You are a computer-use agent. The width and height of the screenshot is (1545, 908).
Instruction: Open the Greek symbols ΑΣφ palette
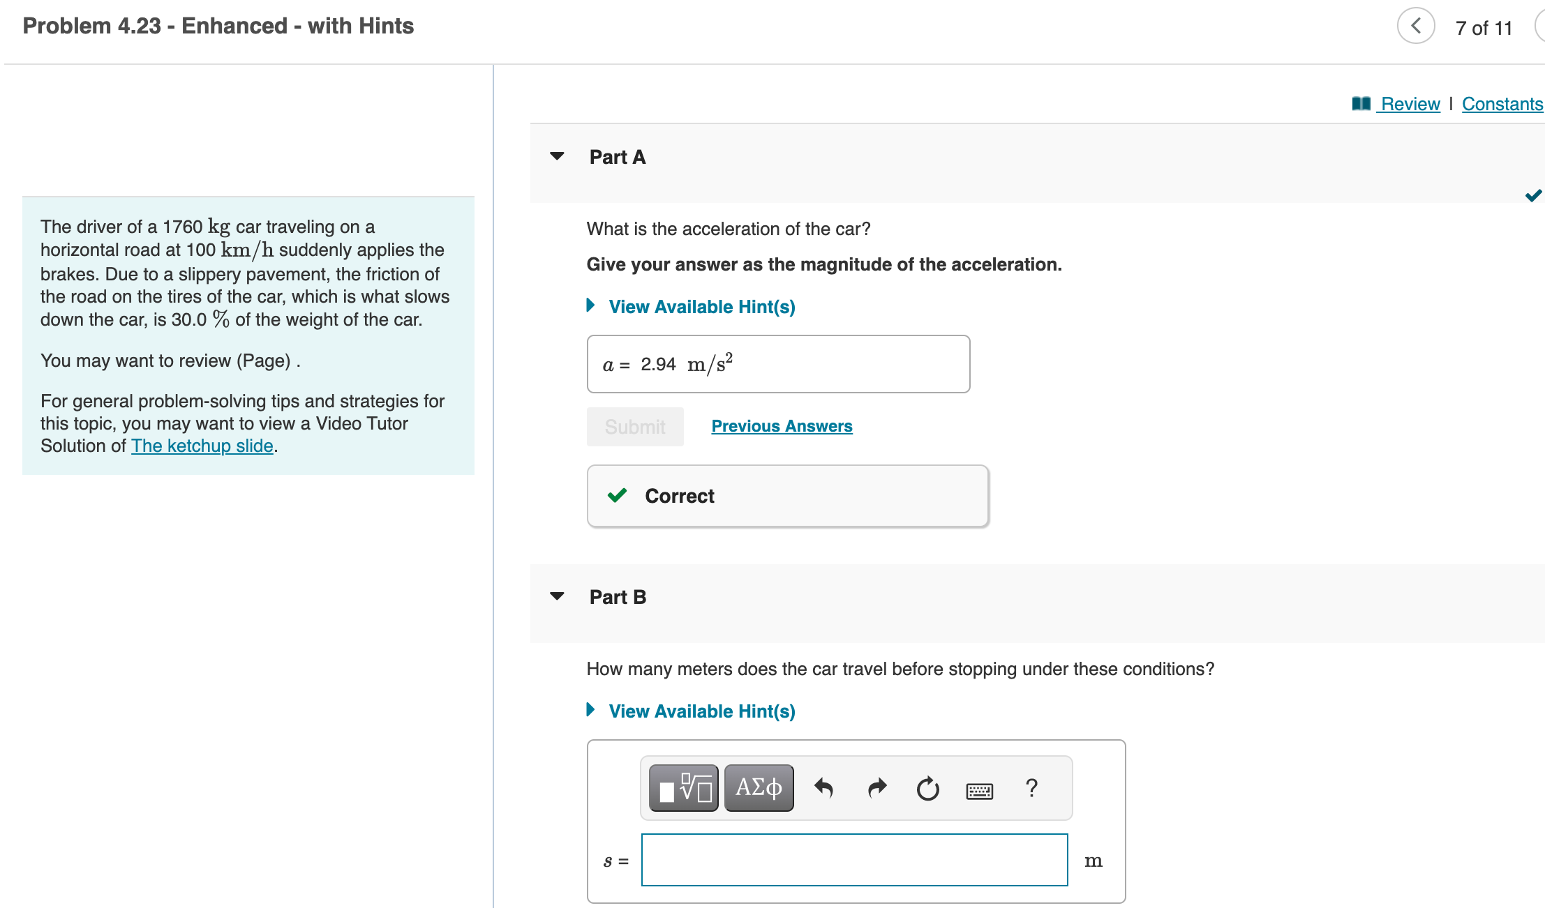759,788
